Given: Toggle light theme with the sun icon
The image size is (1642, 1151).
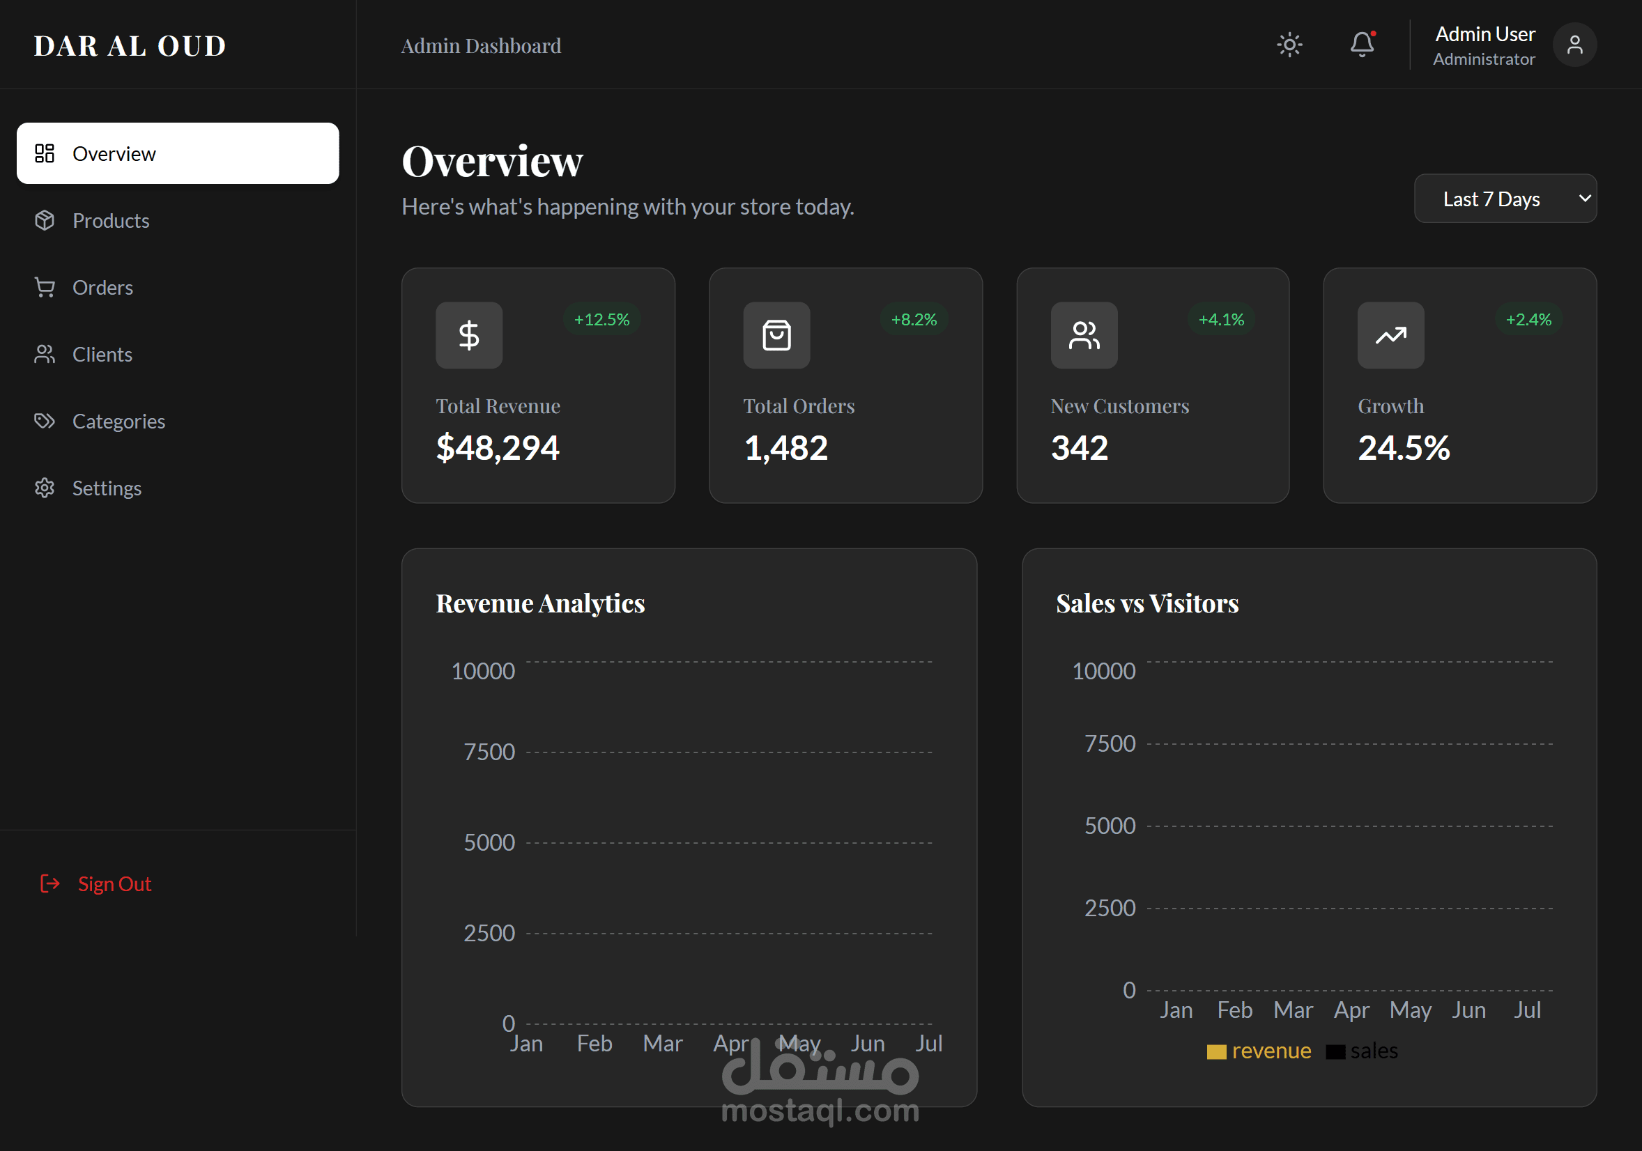Looking at the screenshot, I should pos(1289,45).
